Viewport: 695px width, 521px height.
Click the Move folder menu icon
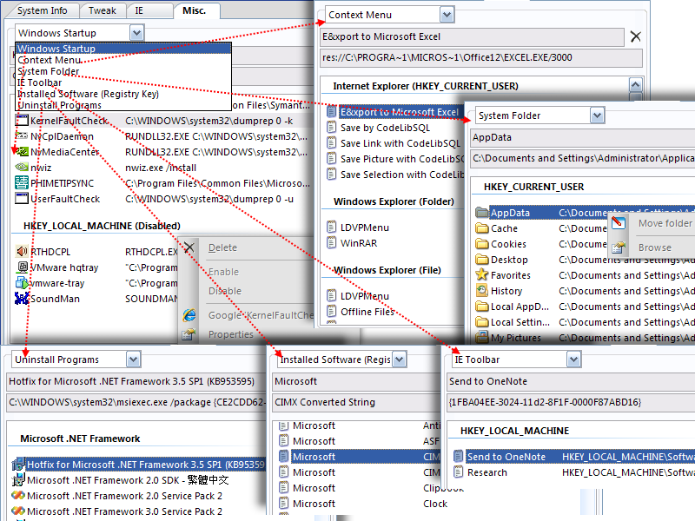(619, 223)
